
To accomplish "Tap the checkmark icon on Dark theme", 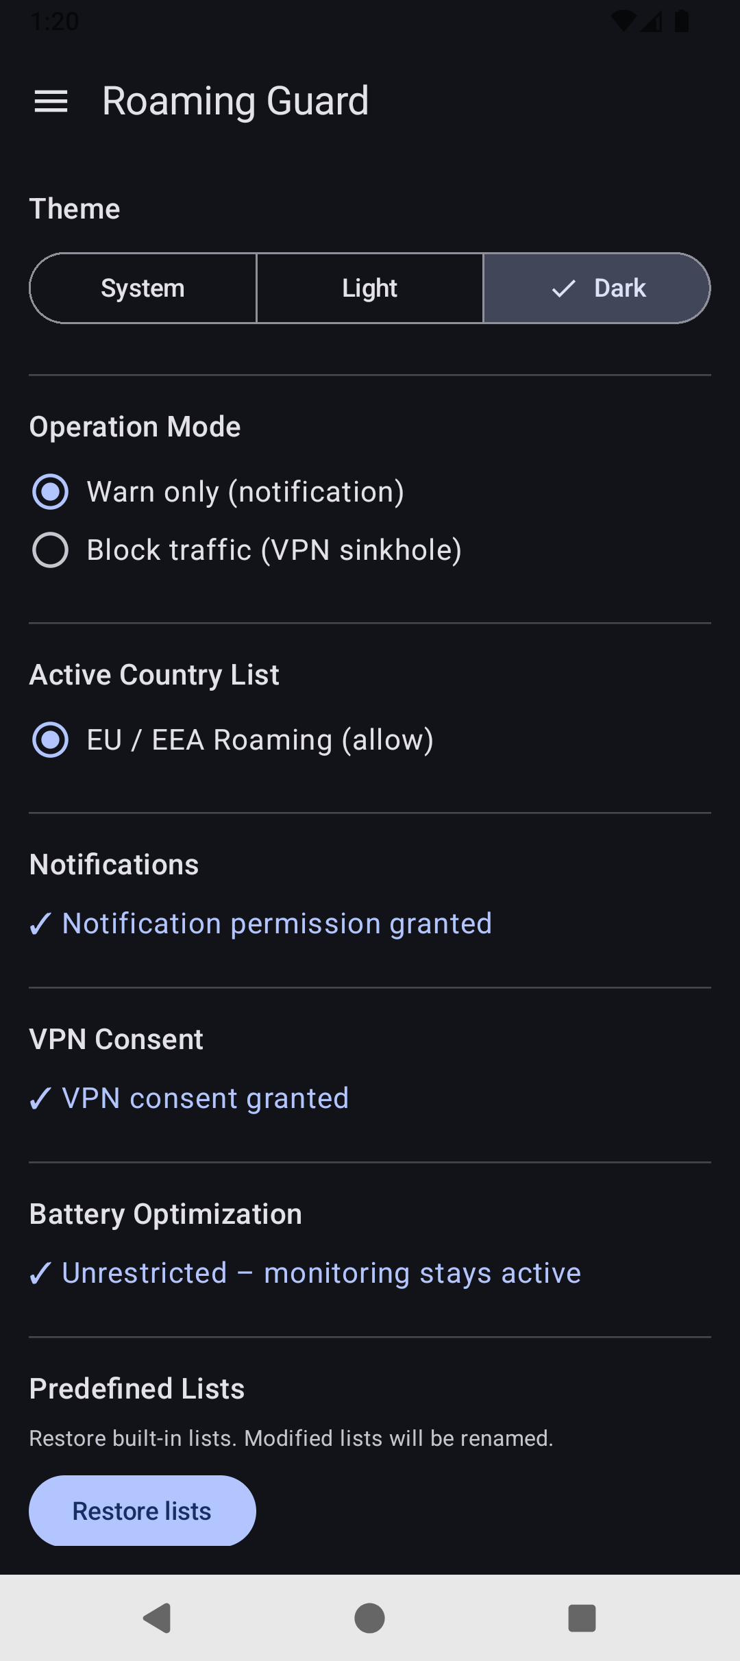I will [x=563, y=288].
